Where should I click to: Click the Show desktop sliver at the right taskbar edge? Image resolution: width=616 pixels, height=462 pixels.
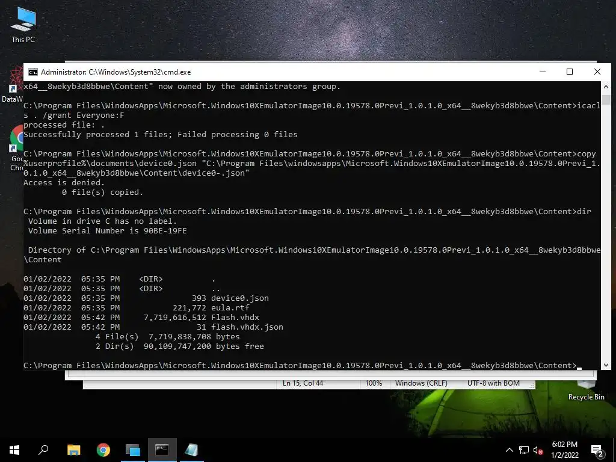614,450
